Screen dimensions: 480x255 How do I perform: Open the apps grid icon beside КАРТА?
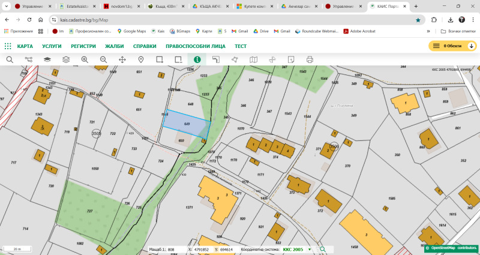click(x=8, y=46)
